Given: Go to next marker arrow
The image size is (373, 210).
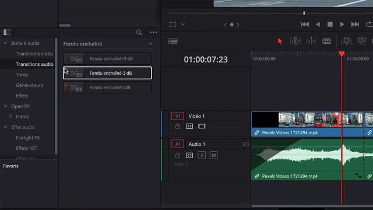Looking at the screenshot, I should click(238, 24).
